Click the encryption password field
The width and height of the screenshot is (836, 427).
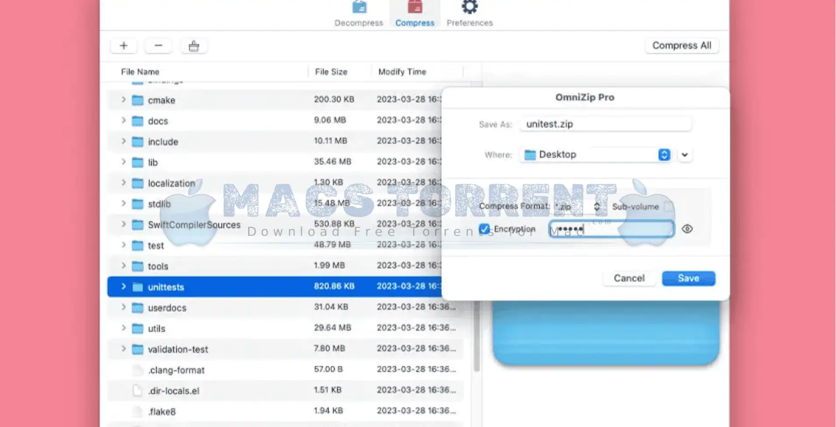612,229
